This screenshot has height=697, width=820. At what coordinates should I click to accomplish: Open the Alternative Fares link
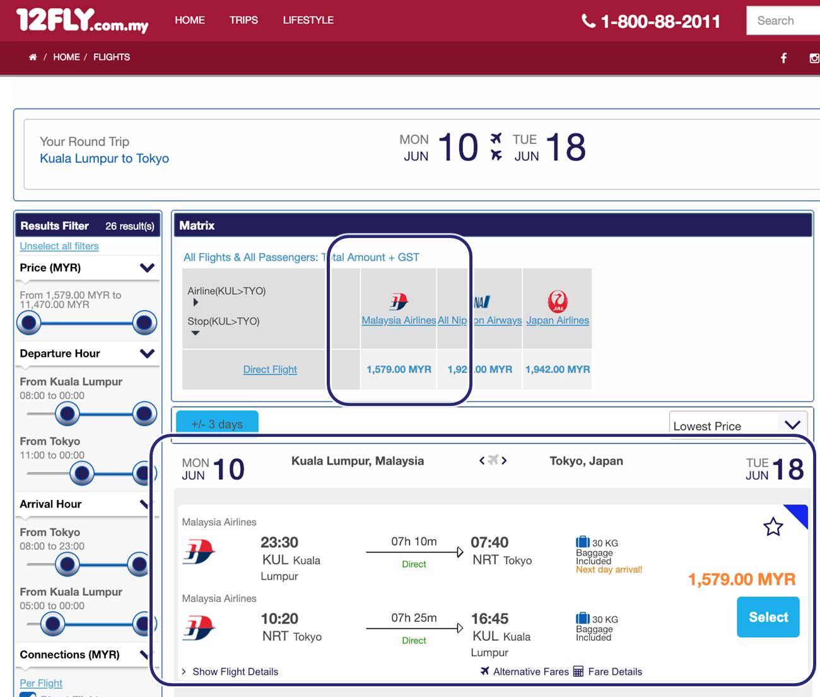(531, 672)
